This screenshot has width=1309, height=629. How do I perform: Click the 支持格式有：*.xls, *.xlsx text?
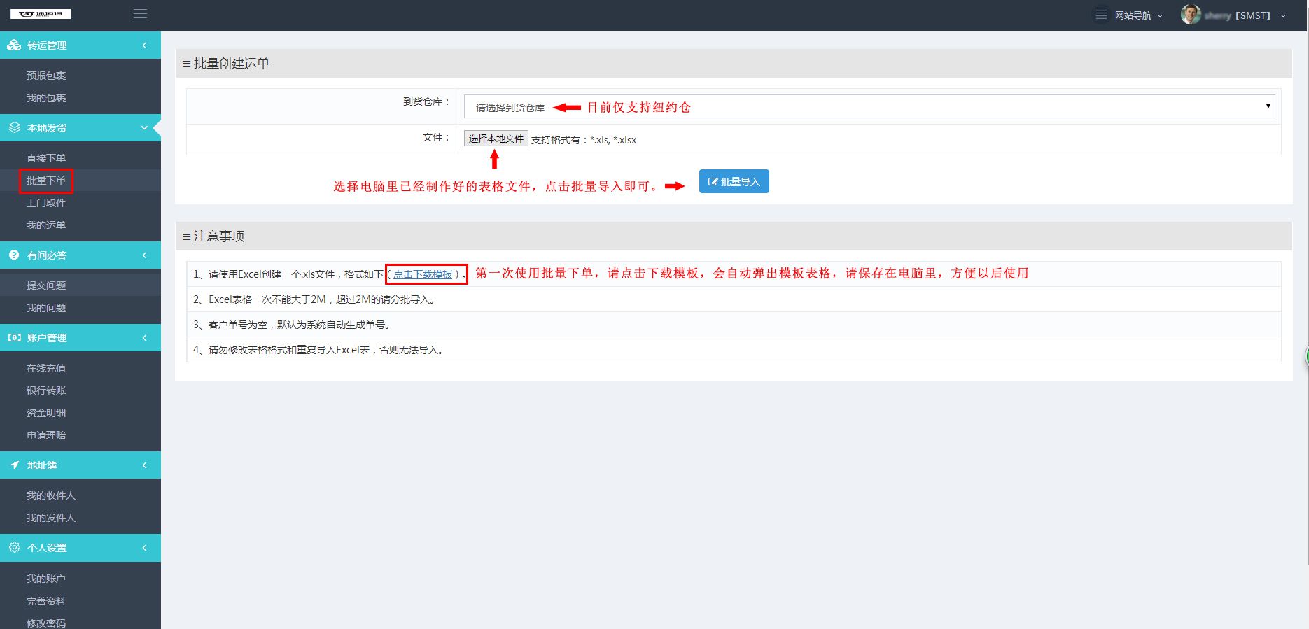click(584, 140)
